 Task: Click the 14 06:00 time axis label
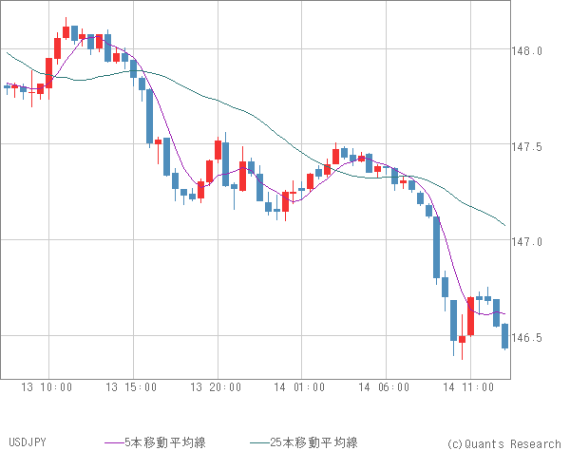tap(384, 387)
